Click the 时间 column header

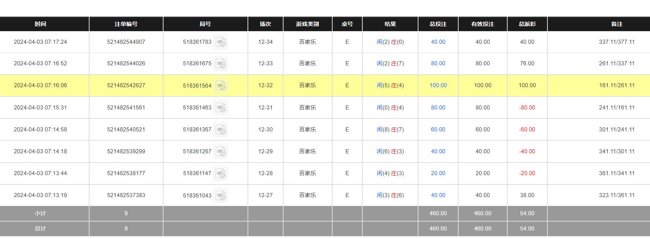point(41,24)
